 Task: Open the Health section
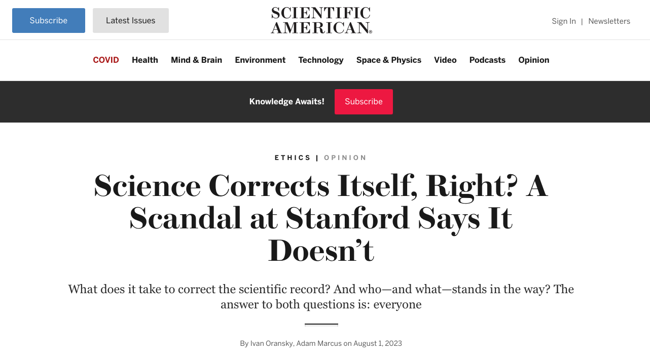click(x=145, y=60)
